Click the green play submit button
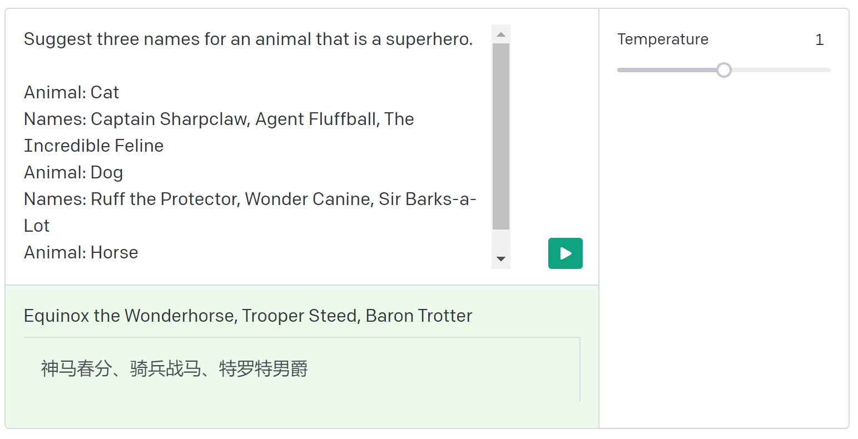 click(565, 253)
